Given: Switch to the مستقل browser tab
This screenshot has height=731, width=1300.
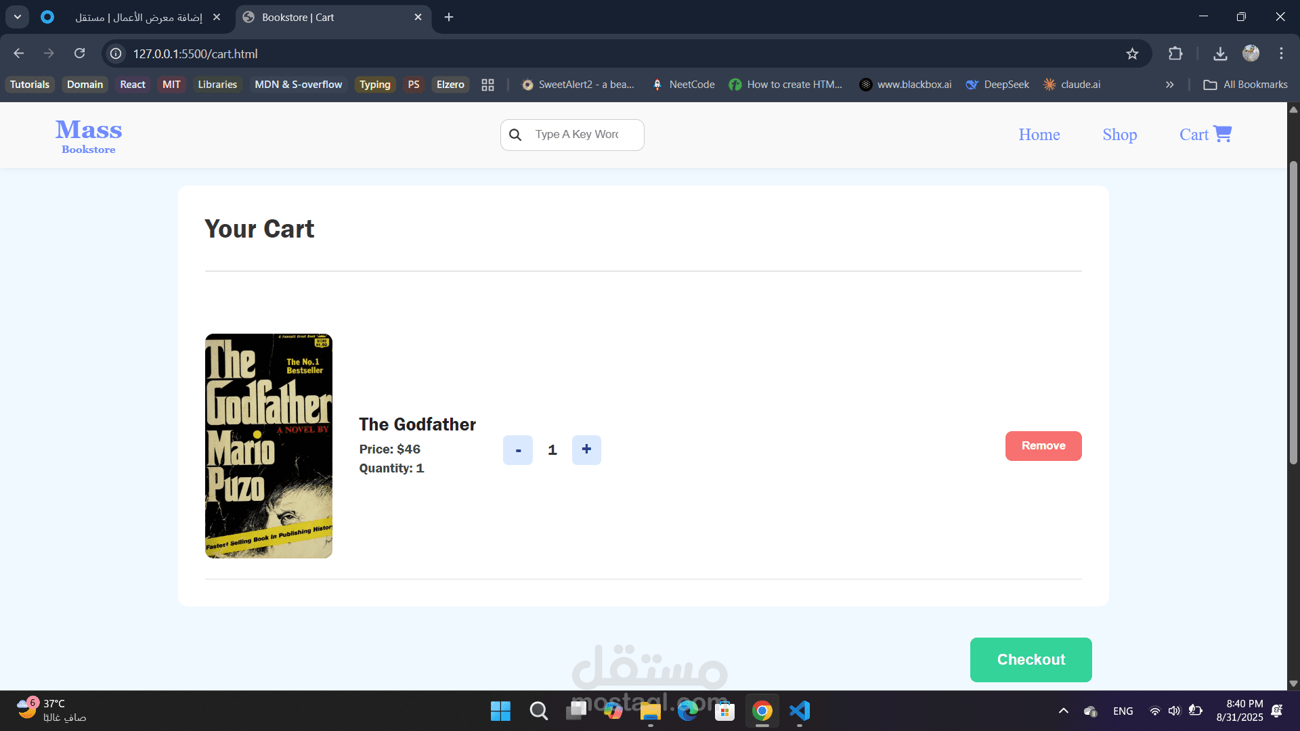Looking at the screenshot, I should 131,17.
